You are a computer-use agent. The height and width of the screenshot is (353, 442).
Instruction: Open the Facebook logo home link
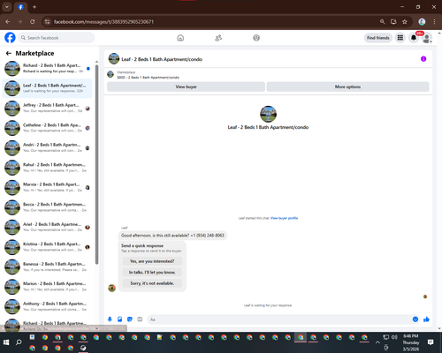click(x=10, y=38)
